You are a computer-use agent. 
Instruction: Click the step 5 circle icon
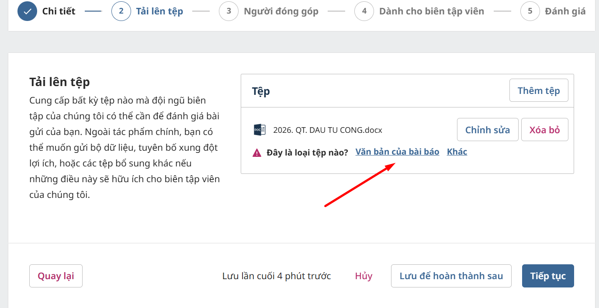[x=530, y=11]
